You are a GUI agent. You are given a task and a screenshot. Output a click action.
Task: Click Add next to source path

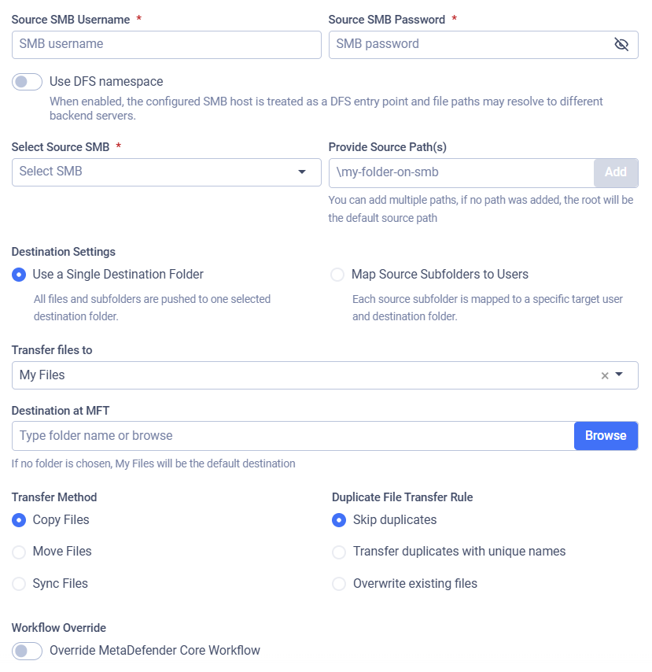click(x=616, y=172)
